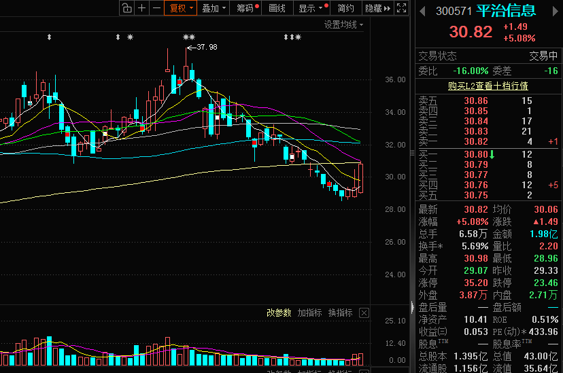Select the 卖二 ask row at 30.83
The height and width of the screenshot is (373, 563).
tap(488, 132)
